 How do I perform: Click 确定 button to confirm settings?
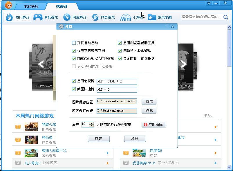(99, 139)
